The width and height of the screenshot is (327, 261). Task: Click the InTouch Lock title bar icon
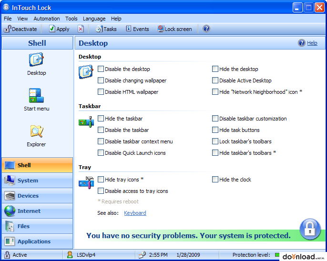[6, 7]
